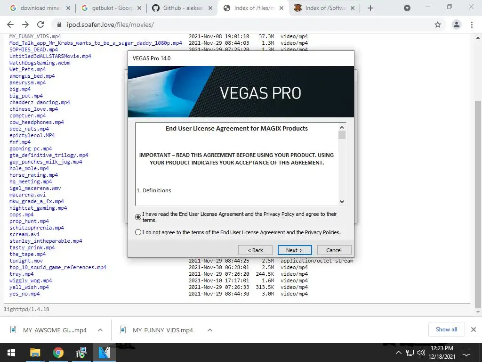Open the gta_definitive_trilogy.mp4 link

pos(48,155)
